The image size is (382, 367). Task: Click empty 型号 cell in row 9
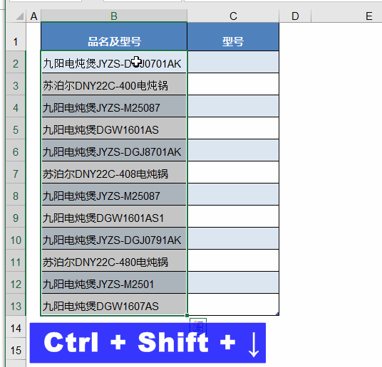click(233, 217)
